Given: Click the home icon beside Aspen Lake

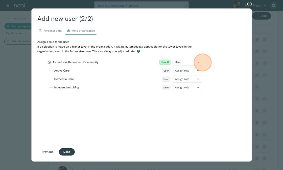Looking at the screenshot, I should pyautogui.click(x=49, y=62).
